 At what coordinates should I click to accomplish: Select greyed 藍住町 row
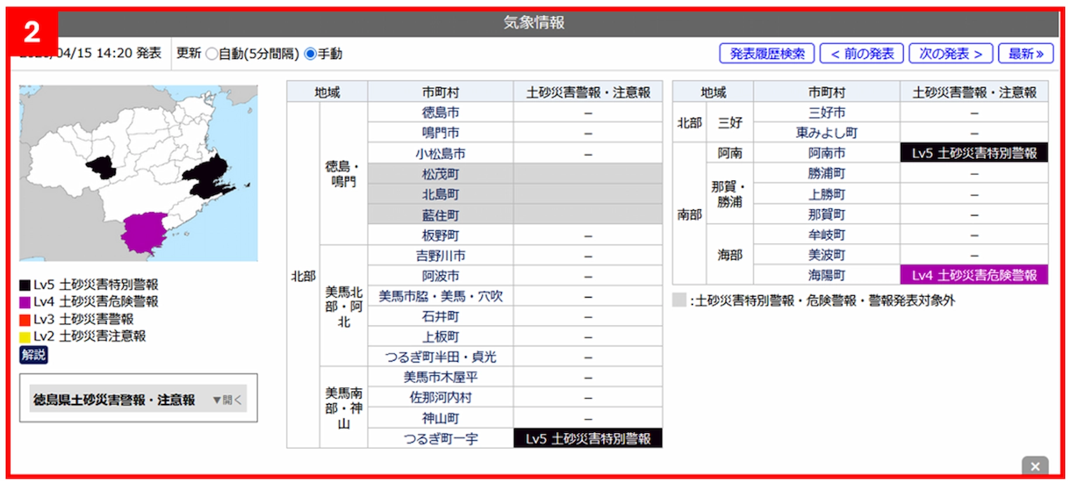click(x=515, y=214)
